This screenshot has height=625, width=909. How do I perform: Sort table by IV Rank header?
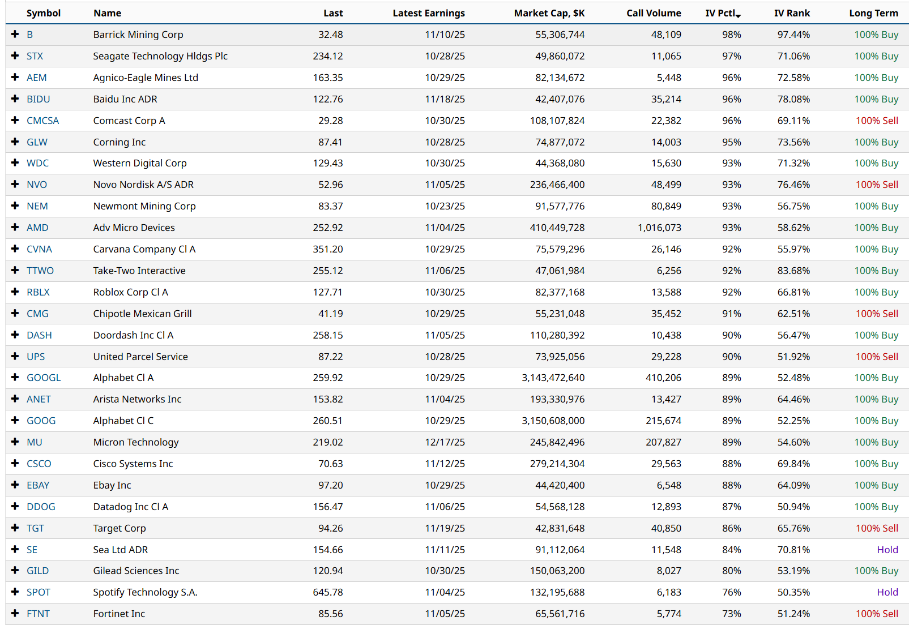tap(792, 13)
